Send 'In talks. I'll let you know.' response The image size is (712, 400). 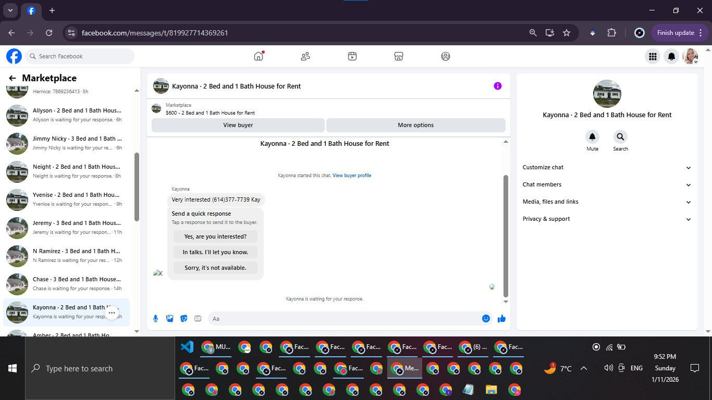(x=215, y=252)
